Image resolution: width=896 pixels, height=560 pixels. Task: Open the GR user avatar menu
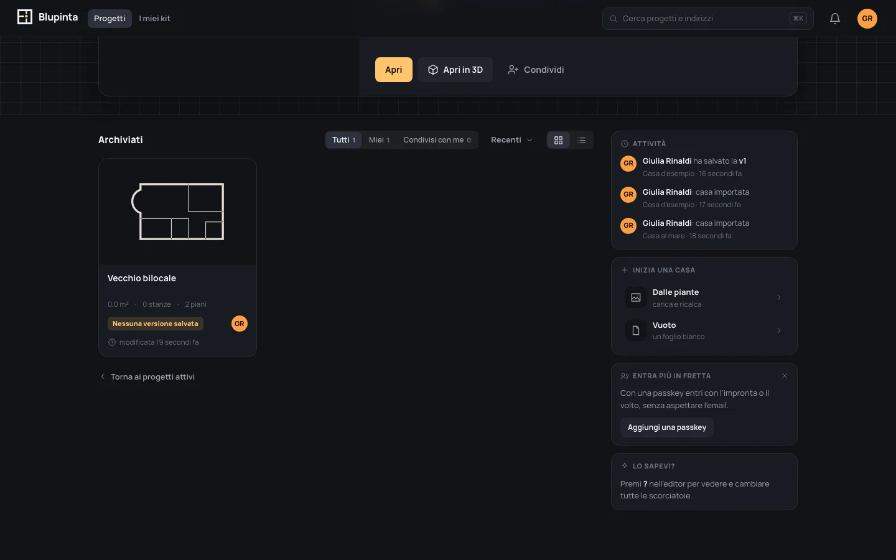tap(867, 19)
